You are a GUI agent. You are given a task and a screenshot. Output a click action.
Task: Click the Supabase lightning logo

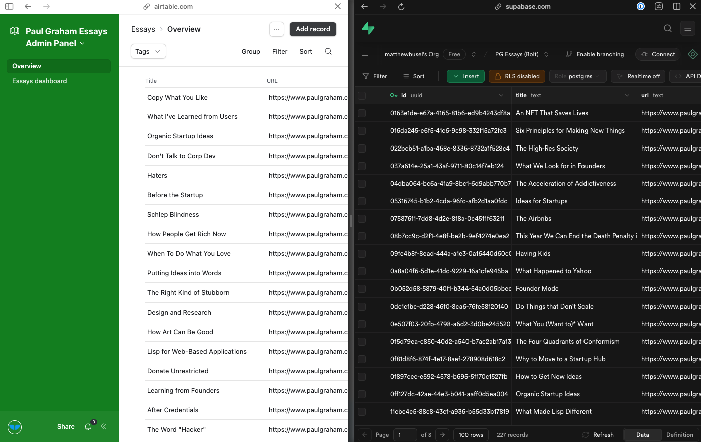[x=368, y=28]
